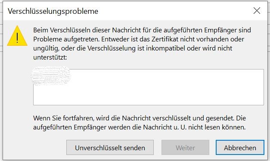Click the line starting ungültig, oder die Verschlüsselung
The image size is (270, 161).
133,48
